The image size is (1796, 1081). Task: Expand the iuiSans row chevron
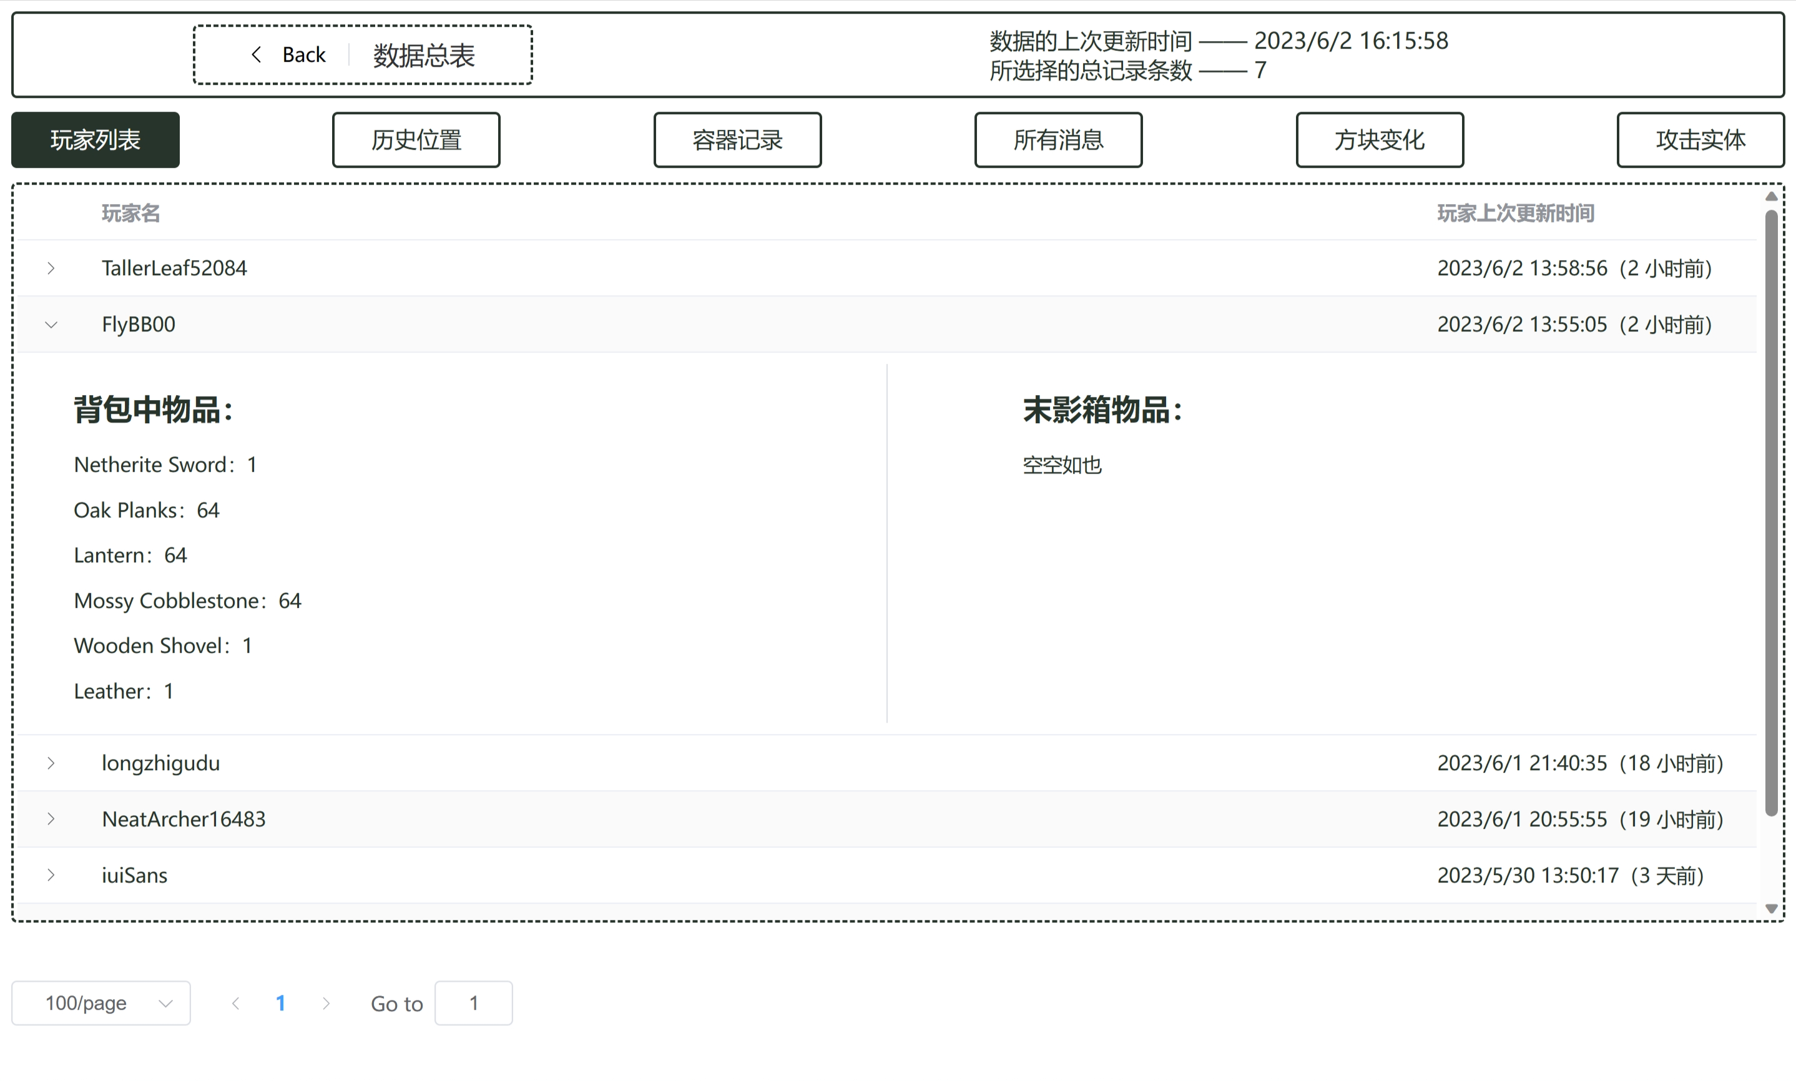pyautogui.click(x=51, y=875)
